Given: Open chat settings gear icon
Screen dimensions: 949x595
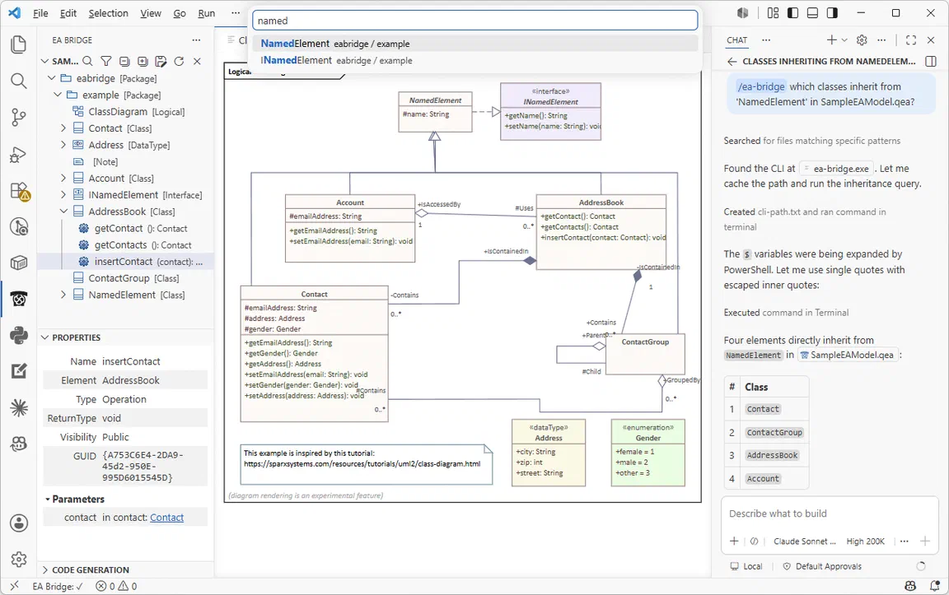Looking at the screenshot, I should 862,40.
